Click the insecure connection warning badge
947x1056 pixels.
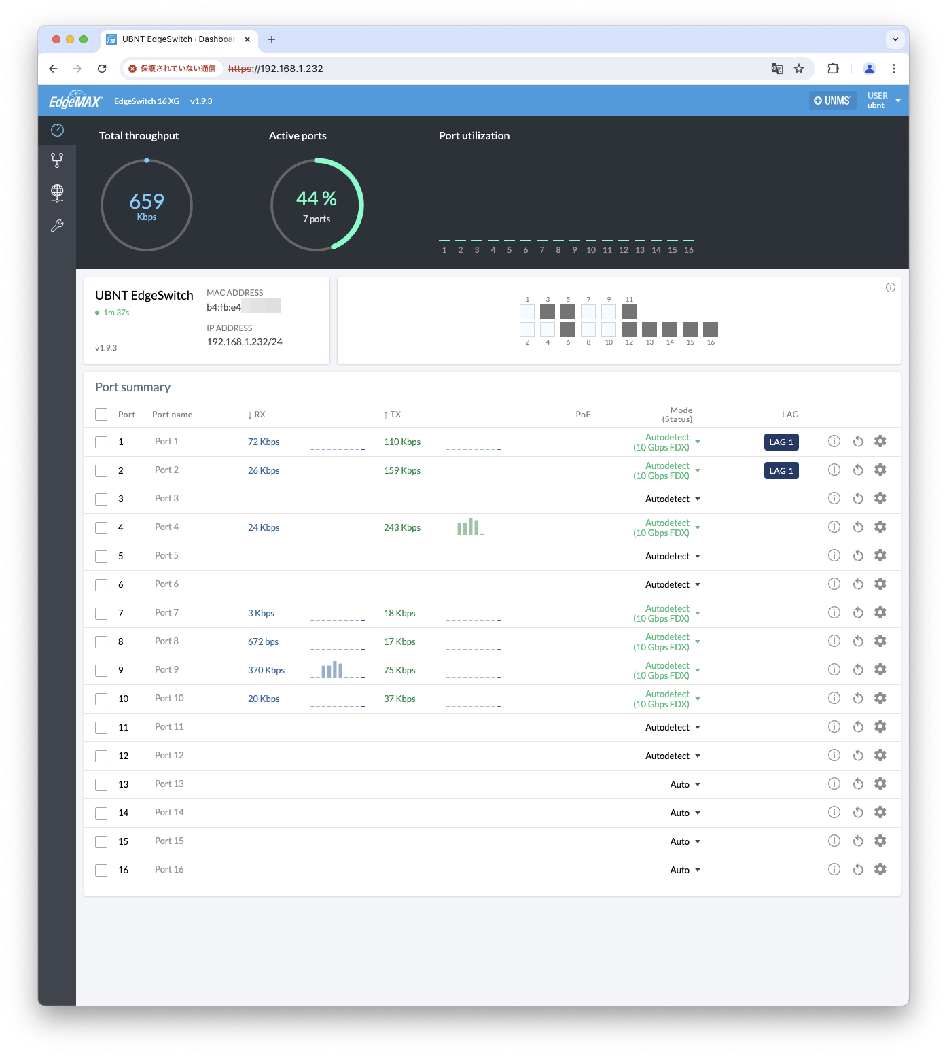point(172,69)
